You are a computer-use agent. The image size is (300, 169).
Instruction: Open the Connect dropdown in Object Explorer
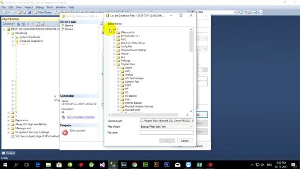[x=8, y=24]
